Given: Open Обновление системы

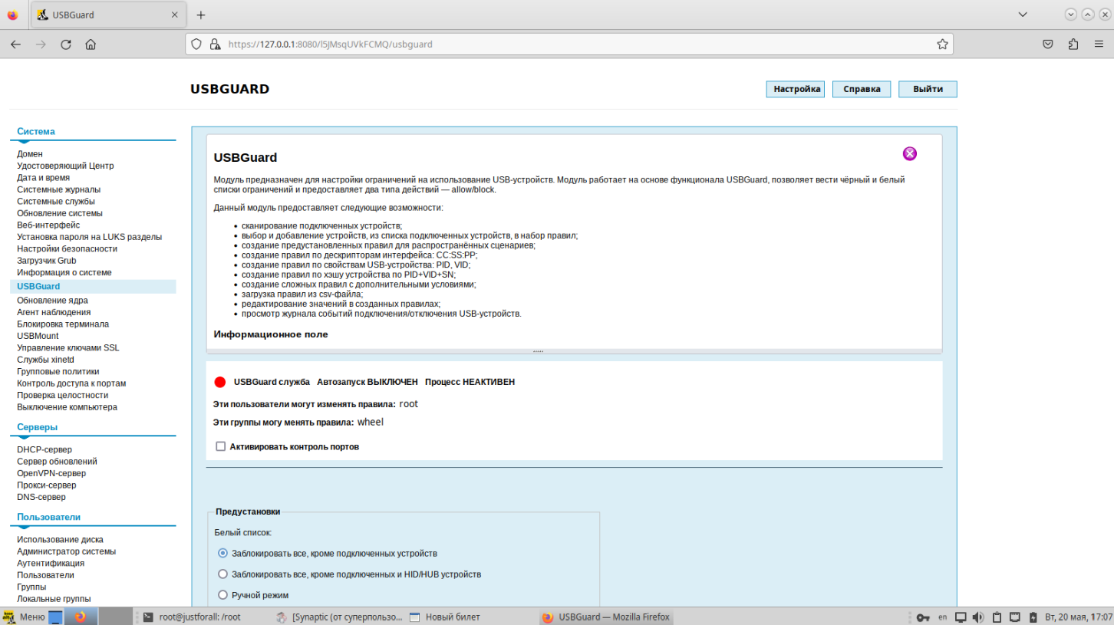Looking at the screenshot, I should 60,213.
